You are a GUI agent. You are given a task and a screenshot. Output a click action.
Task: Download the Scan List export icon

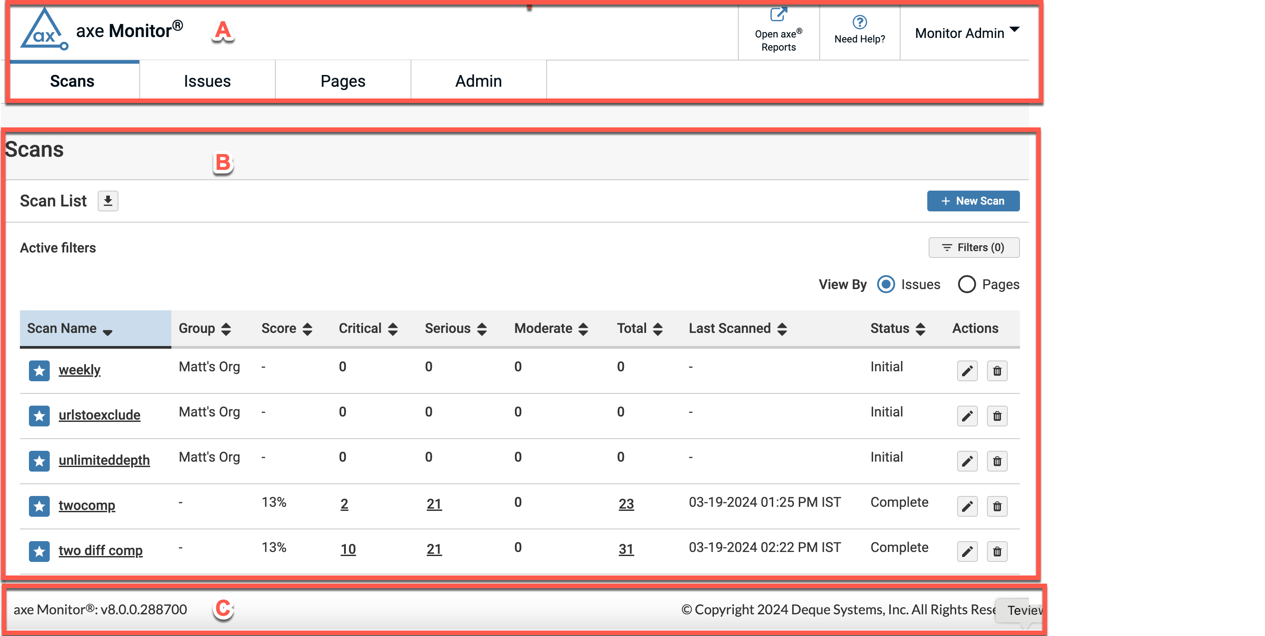click(x=108, y=201)
